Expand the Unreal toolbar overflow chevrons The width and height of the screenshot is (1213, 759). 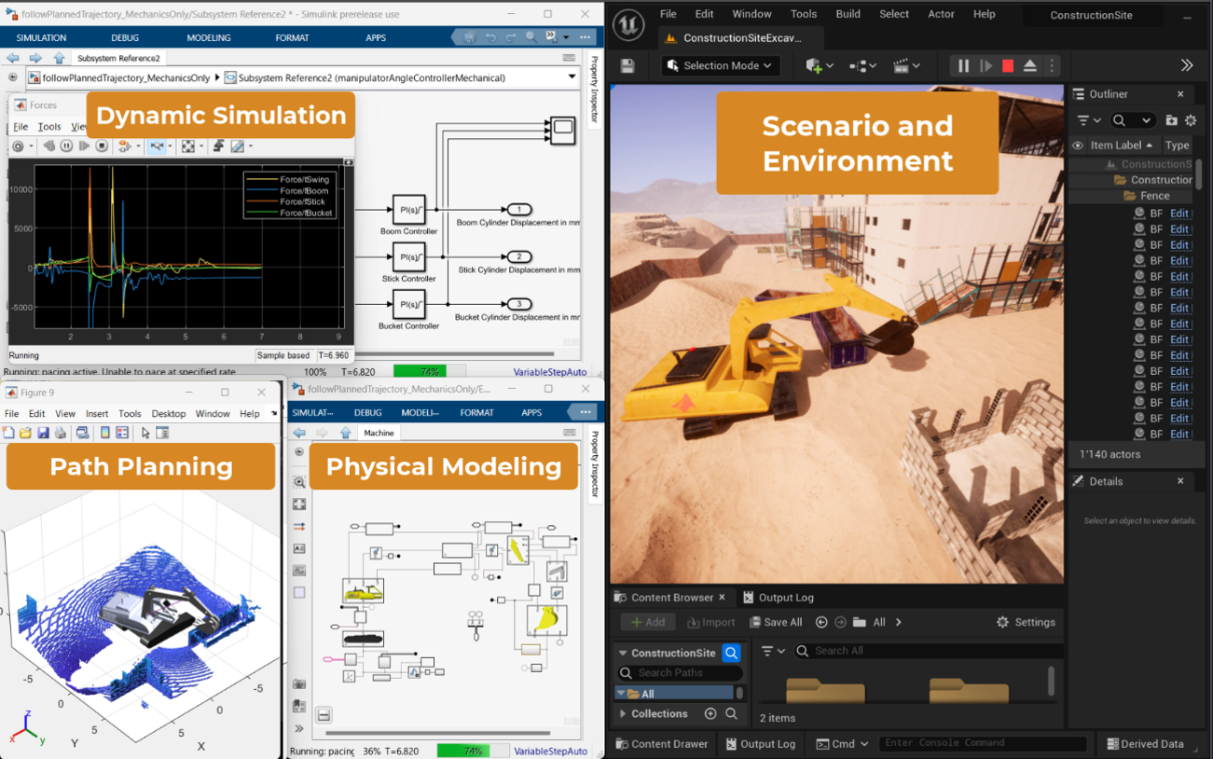tap(1187, 65)
